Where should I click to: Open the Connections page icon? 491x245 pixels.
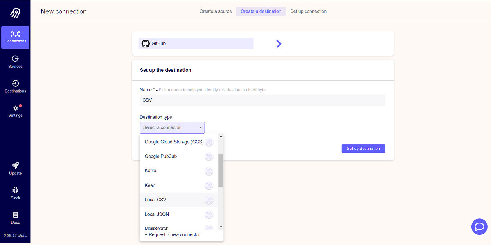16,33
